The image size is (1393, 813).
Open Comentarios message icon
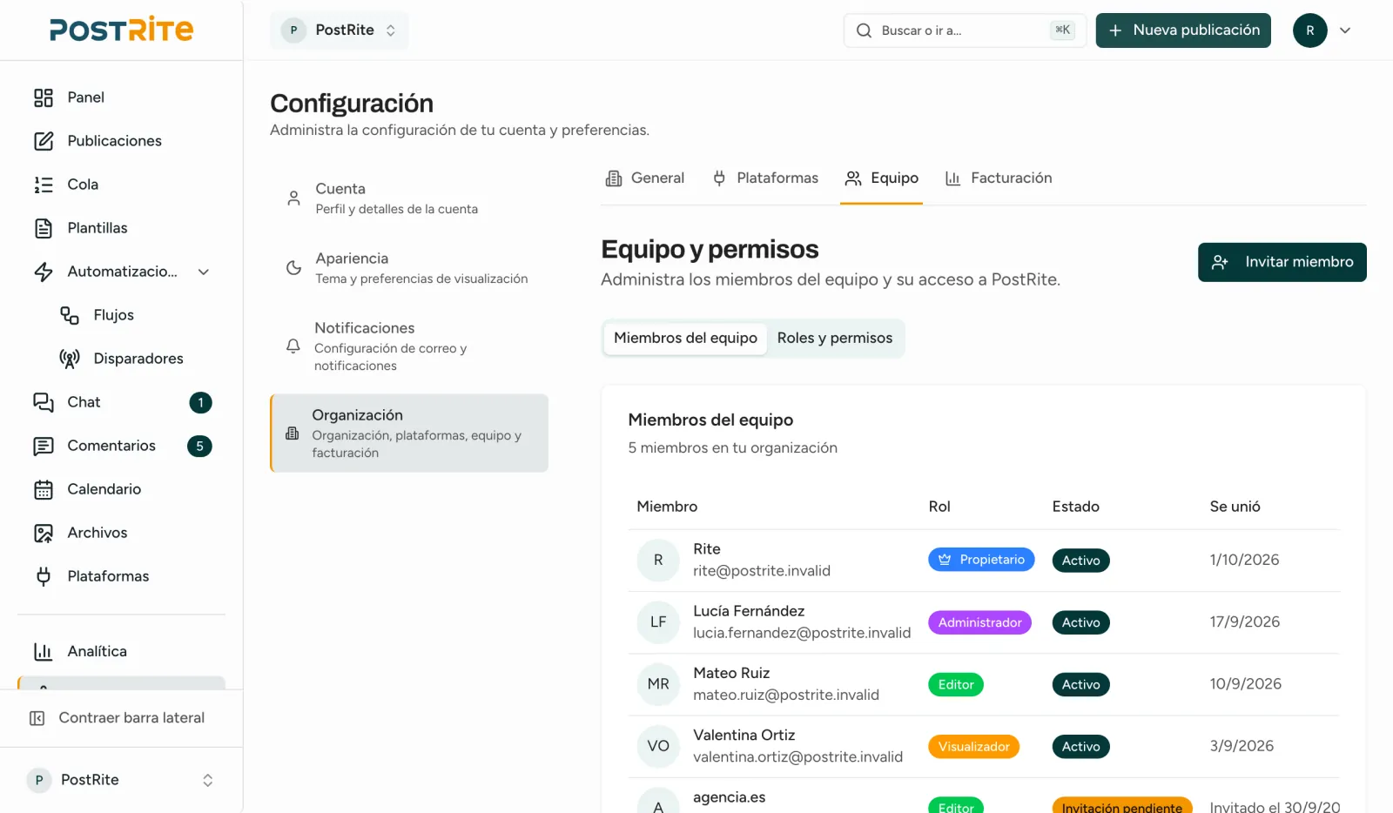tap(44, 446)
